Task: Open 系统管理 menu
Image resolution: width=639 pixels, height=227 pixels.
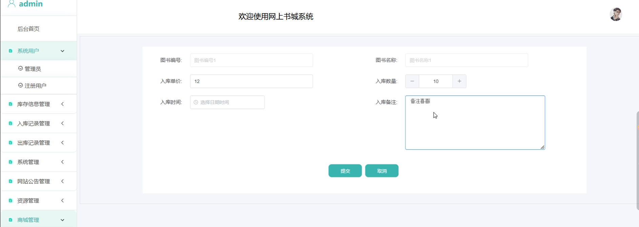Action: (39, 162)
